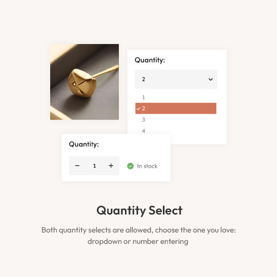Viewport: 277px width, 277px height.
Task: Click the Quantity label above the stepper
Action: click(x=84, y=144)
